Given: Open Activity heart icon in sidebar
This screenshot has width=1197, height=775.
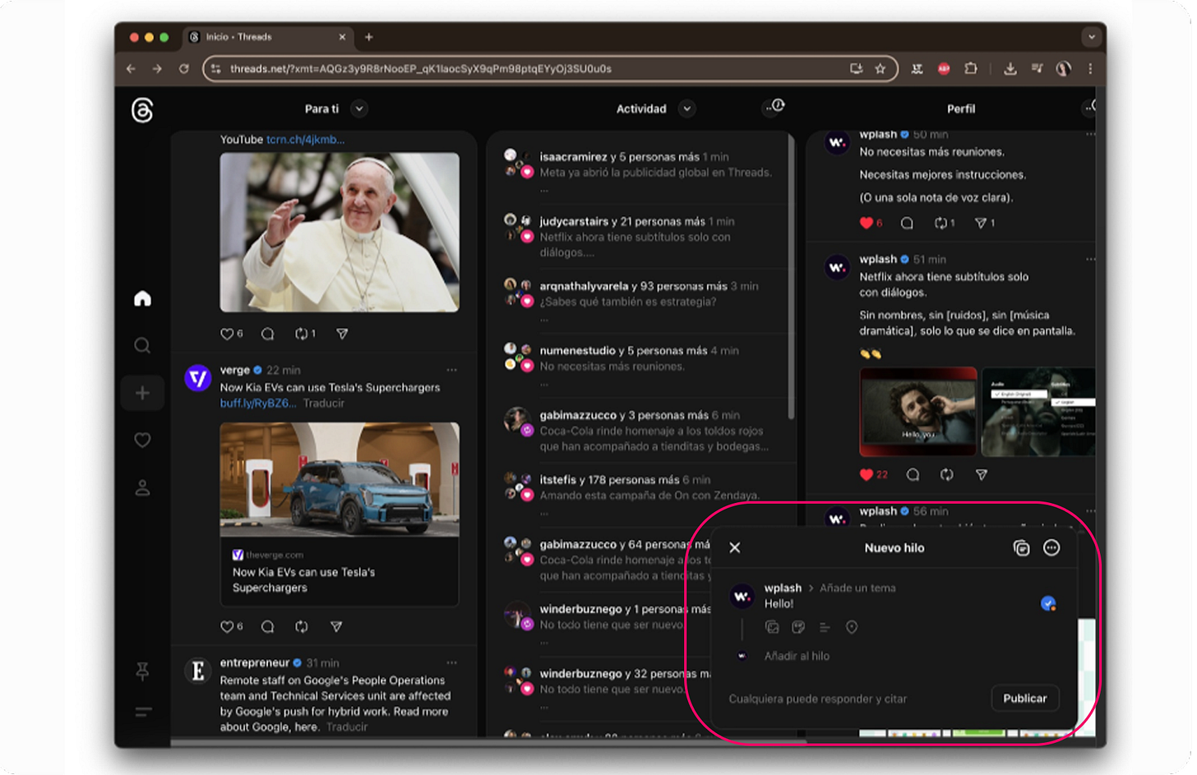Looking at the screenshot, I should [x=142, y=441].
